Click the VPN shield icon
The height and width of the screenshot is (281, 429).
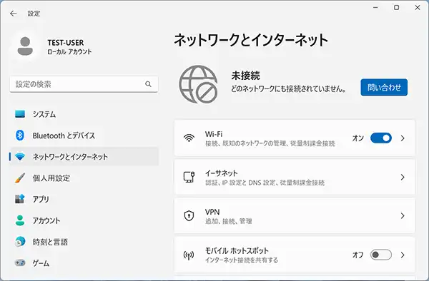pyautogui.click(x=189, y=216)
